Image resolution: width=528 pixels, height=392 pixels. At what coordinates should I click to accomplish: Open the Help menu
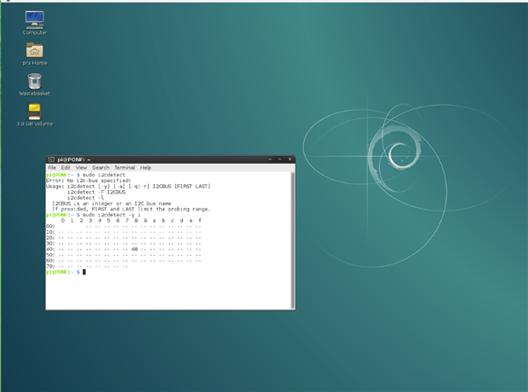(146, 168)
